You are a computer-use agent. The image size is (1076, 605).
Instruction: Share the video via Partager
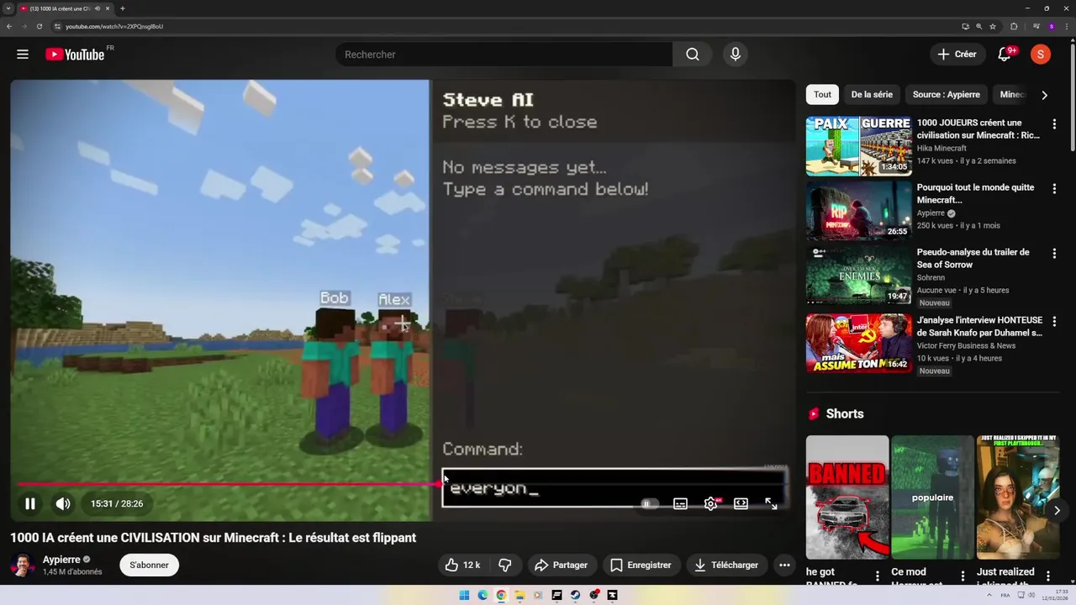click(561, 565)
